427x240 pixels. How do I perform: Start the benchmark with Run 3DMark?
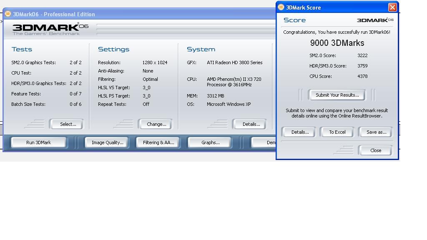pyautogui.click(x=39, y=142)
